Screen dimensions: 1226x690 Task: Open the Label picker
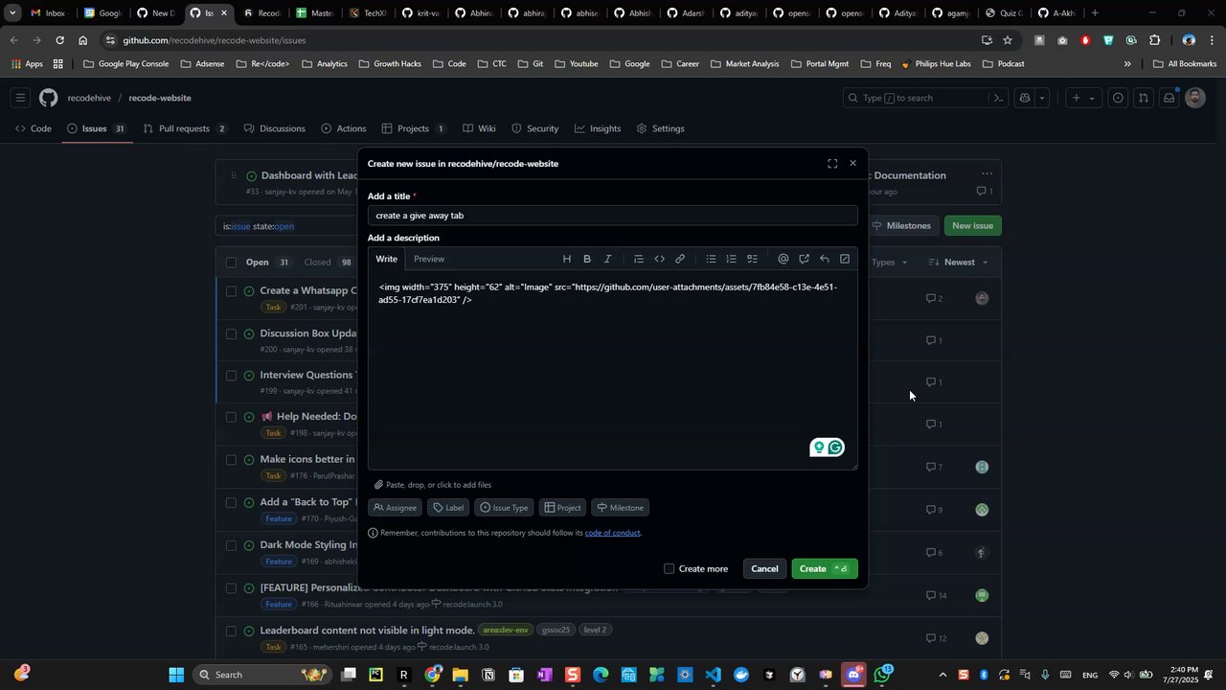pos(448,508)
